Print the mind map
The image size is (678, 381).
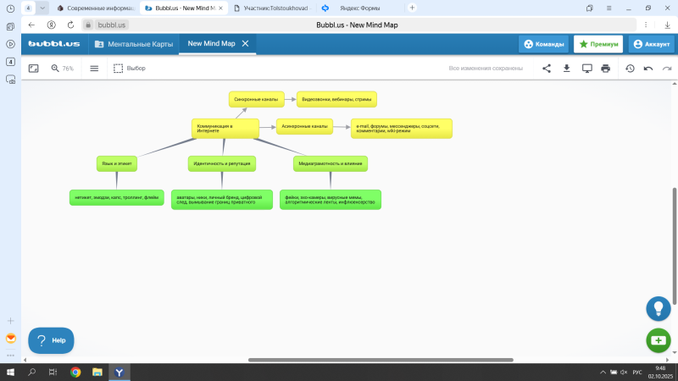(606, 68)
